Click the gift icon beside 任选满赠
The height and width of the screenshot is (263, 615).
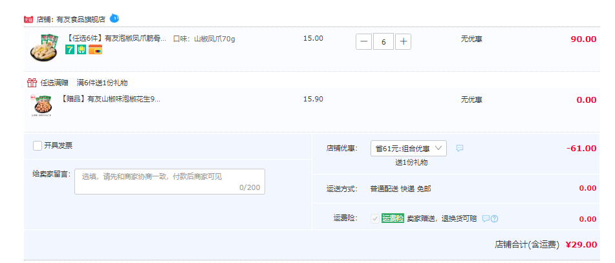coord(32,83)
